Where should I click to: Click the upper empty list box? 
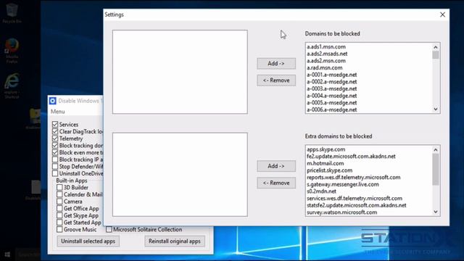click(180, 72)
